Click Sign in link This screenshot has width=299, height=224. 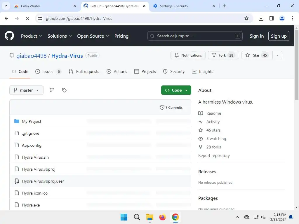click(x=257, y=36)
